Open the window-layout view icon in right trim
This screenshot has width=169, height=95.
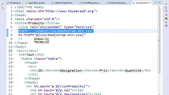(166, 11)
